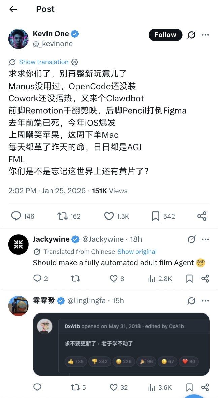The width and height of the screenshot is (218, 398).
Task: Open Kevin One's profile picture
Action: point(18,39)
